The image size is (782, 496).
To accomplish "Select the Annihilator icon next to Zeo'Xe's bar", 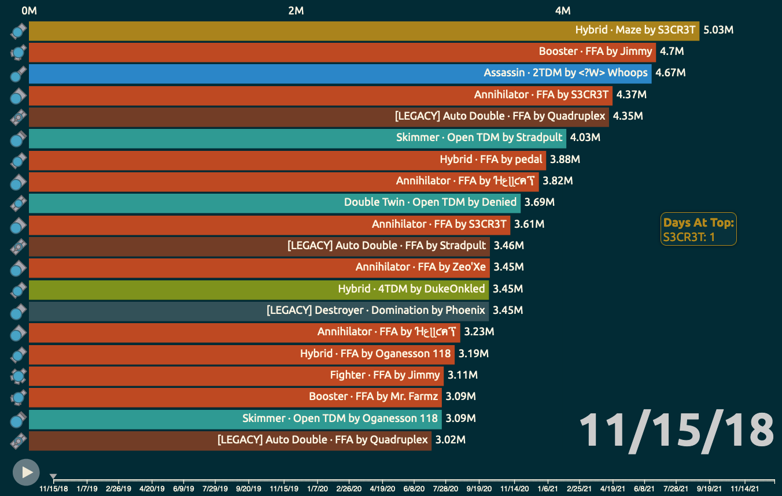I will [x=17, y=268].
